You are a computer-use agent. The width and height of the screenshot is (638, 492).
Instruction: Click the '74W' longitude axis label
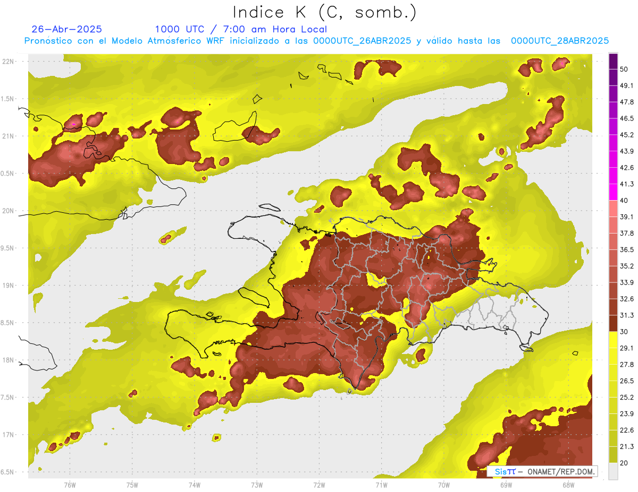194,485
